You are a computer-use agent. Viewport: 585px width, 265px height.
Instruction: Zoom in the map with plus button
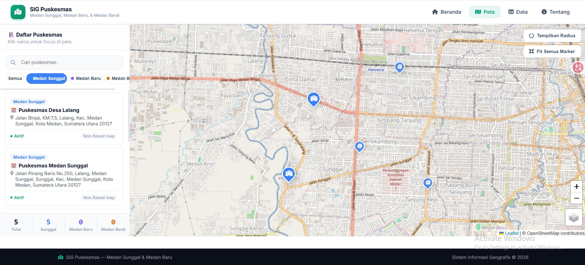[x=576, y=186]
